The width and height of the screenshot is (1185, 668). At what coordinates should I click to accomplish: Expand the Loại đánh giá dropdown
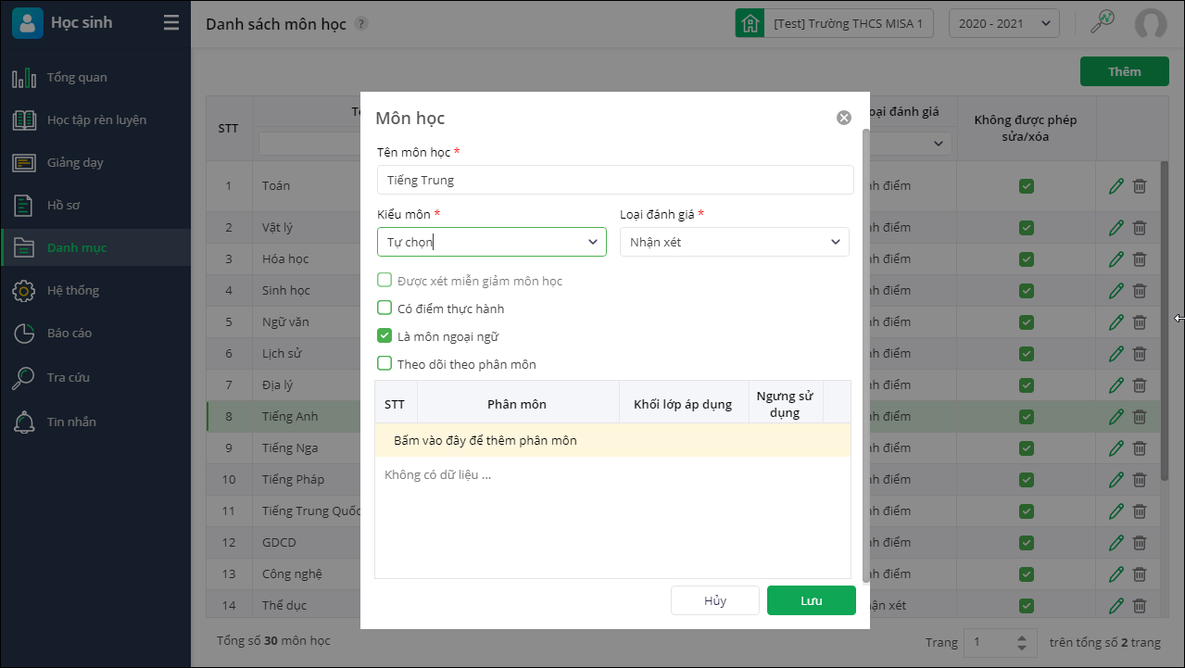734,242
